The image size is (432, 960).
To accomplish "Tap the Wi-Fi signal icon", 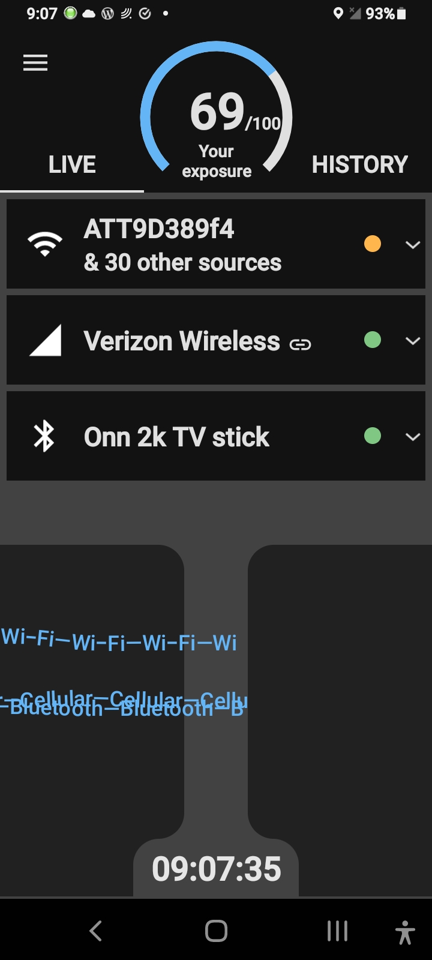I will click(x=45, y=244).
